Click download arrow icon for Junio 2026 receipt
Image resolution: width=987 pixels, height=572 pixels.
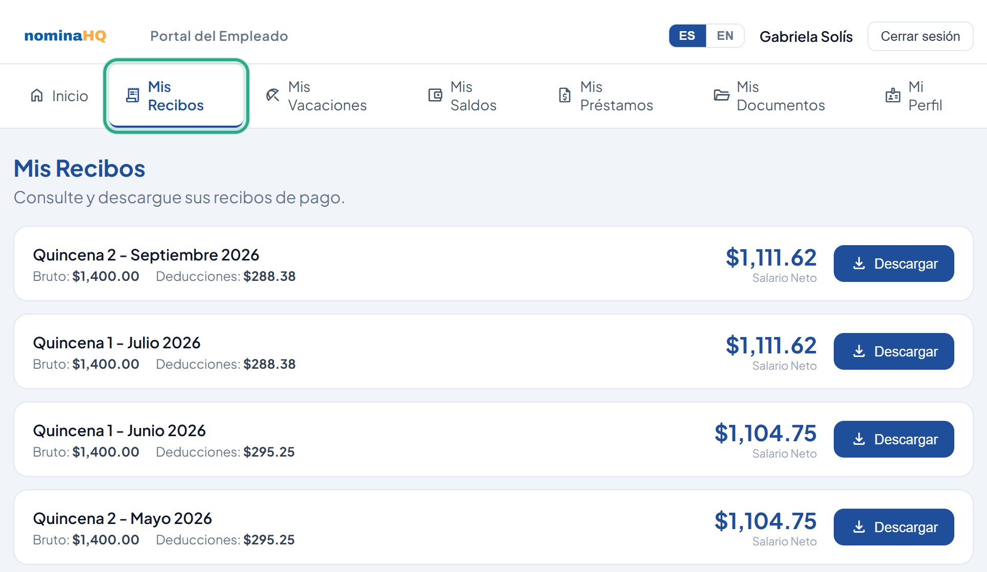[859, 439]
